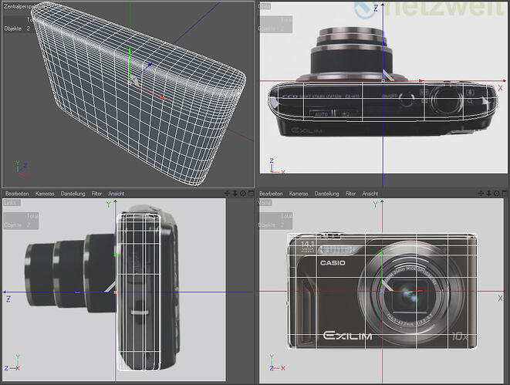510x385 pixels.
Task: Click the move-camera icon in Vorne viewport
Action: click(481, 194)
